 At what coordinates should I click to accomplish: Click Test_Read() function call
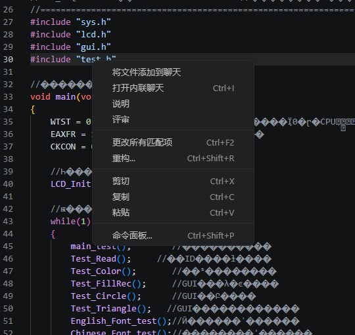click(x=101, y=259)
